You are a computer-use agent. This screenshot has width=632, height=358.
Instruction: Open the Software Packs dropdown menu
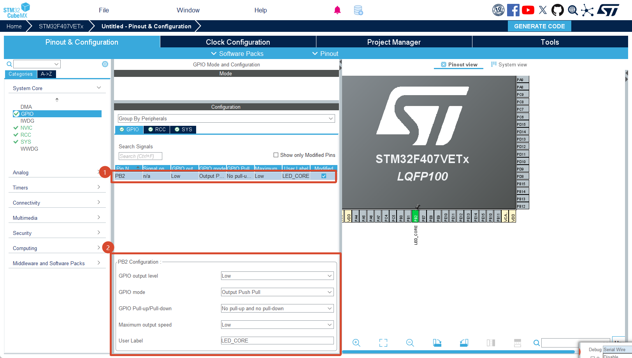(237, 54)
